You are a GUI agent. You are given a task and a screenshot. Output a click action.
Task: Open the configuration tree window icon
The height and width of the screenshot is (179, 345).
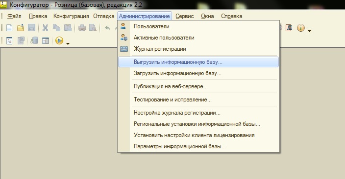coord(9,41)
